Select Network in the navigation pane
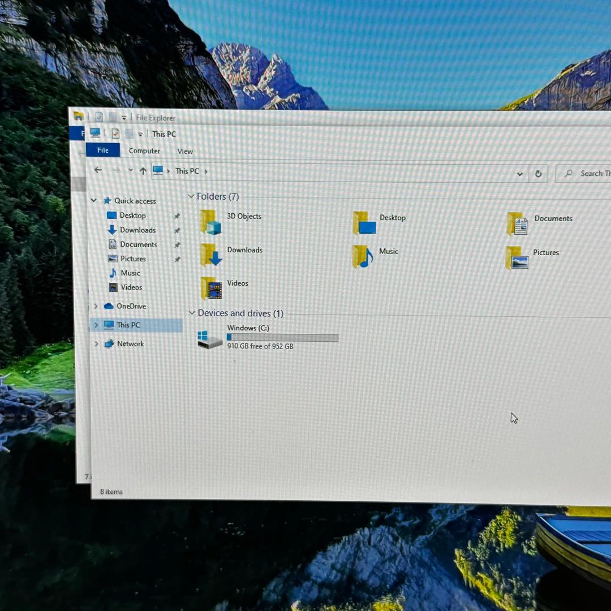The image size is (611, 611). pos(131,343)
